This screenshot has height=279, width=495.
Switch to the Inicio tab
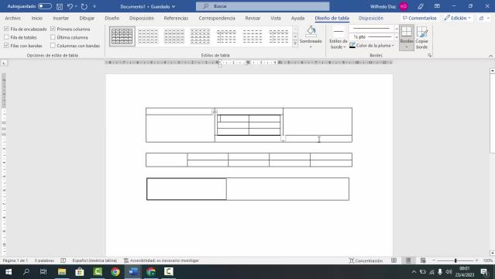point(37,19)
